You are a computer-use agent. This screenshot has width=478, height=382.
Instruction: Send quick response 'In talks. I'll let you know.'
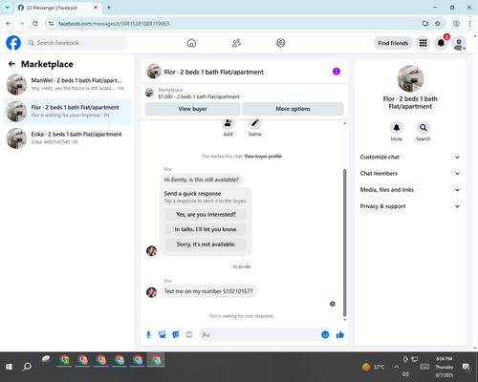(x=206, y=229)
